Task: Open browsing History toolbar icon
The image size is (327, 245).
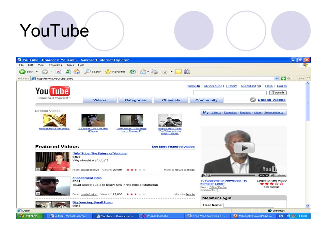Action: click(x=133, y=72)
